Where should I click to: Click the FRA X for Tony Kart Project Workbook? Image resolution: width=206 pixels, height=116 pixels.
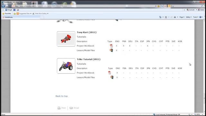pos(124,46)
